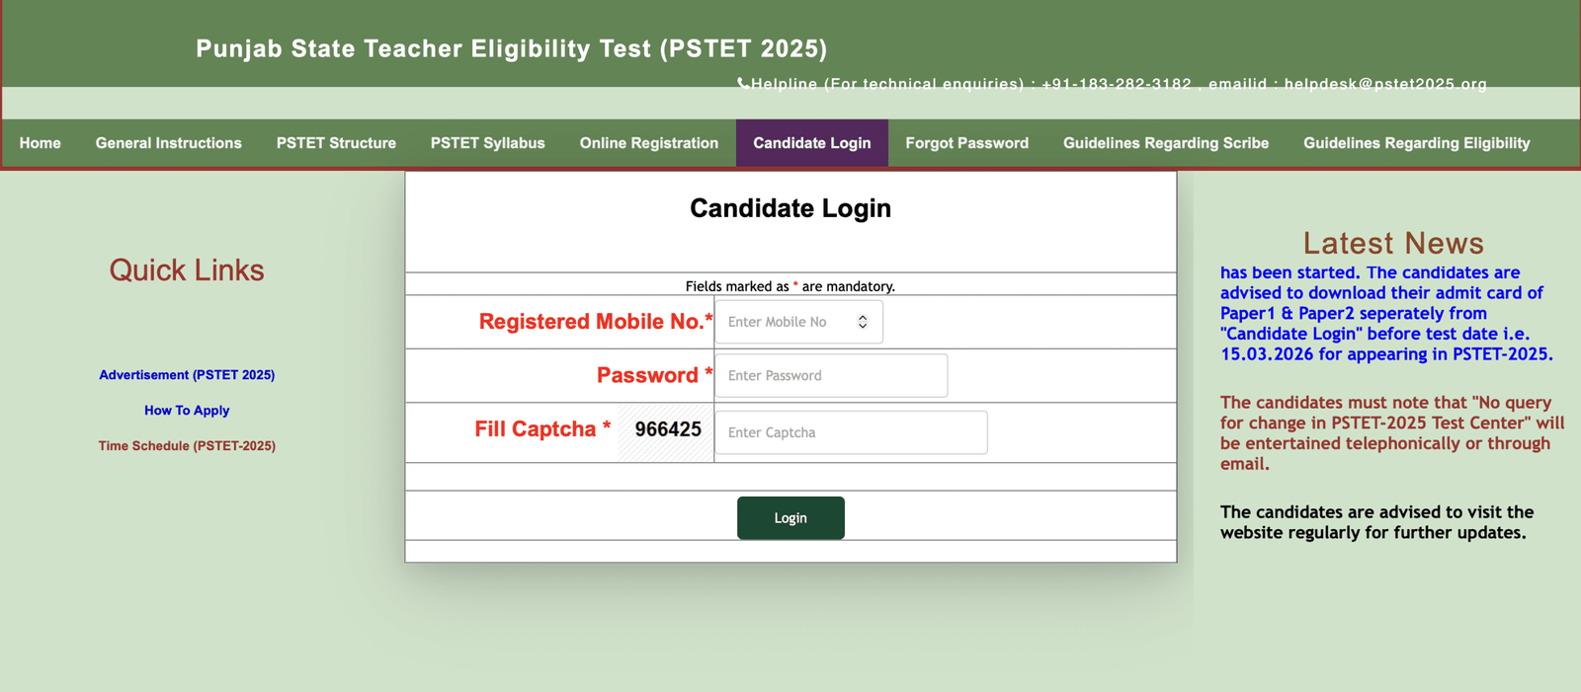
Task: Open Online Registration
Action: pyautogui.click(x=648, y=143)
